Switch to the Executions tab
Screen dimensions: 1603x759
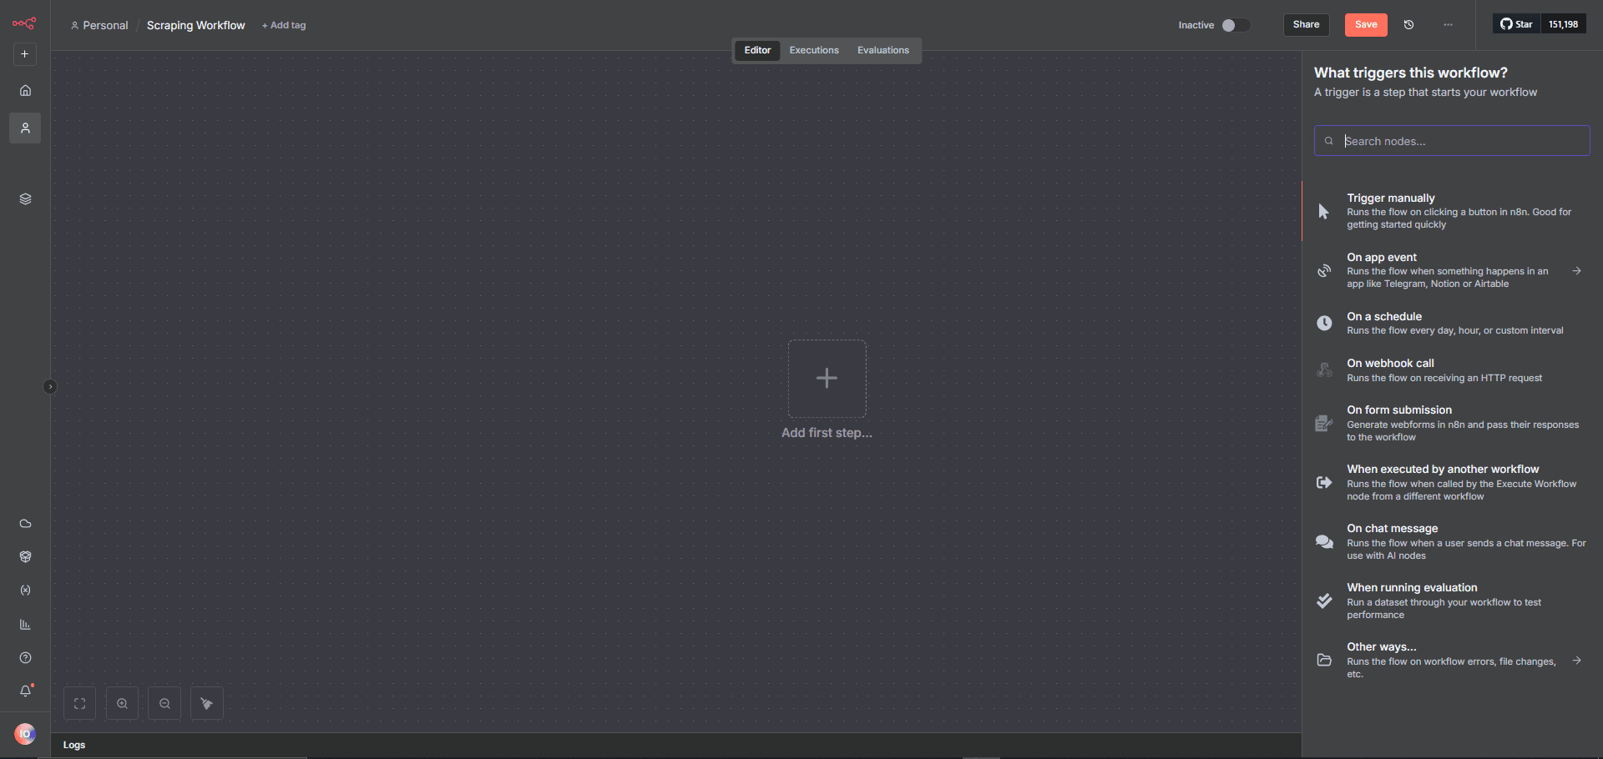point(814,51)
